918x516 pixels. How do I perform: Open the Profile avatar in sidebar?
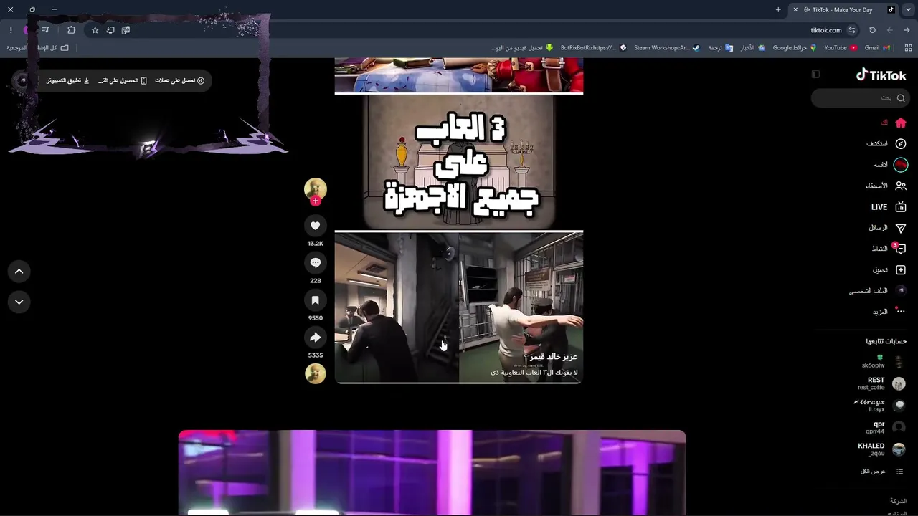click(x=901, y=291)
